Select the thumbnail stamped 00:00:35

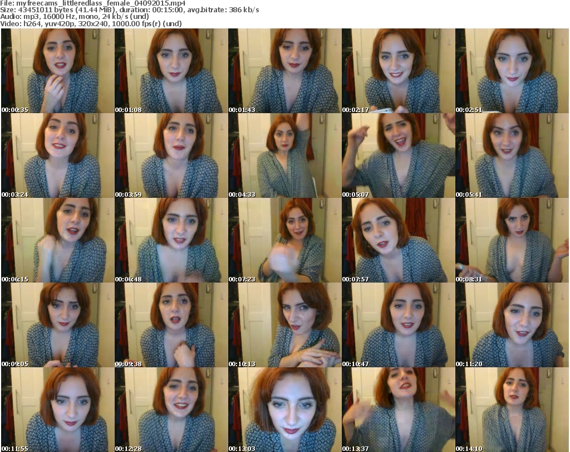(57, 71)
